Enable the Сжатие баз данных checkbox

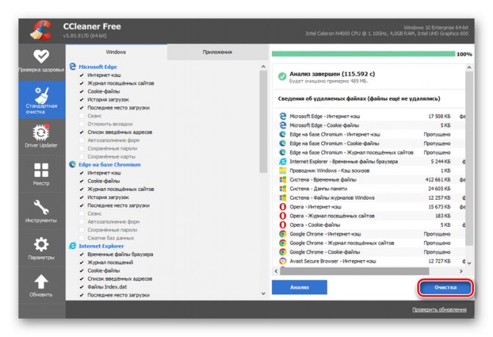pos(82,238)
